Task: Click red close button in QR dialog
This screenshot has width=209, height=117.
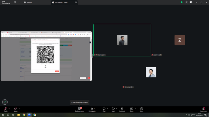Action: 57,71
